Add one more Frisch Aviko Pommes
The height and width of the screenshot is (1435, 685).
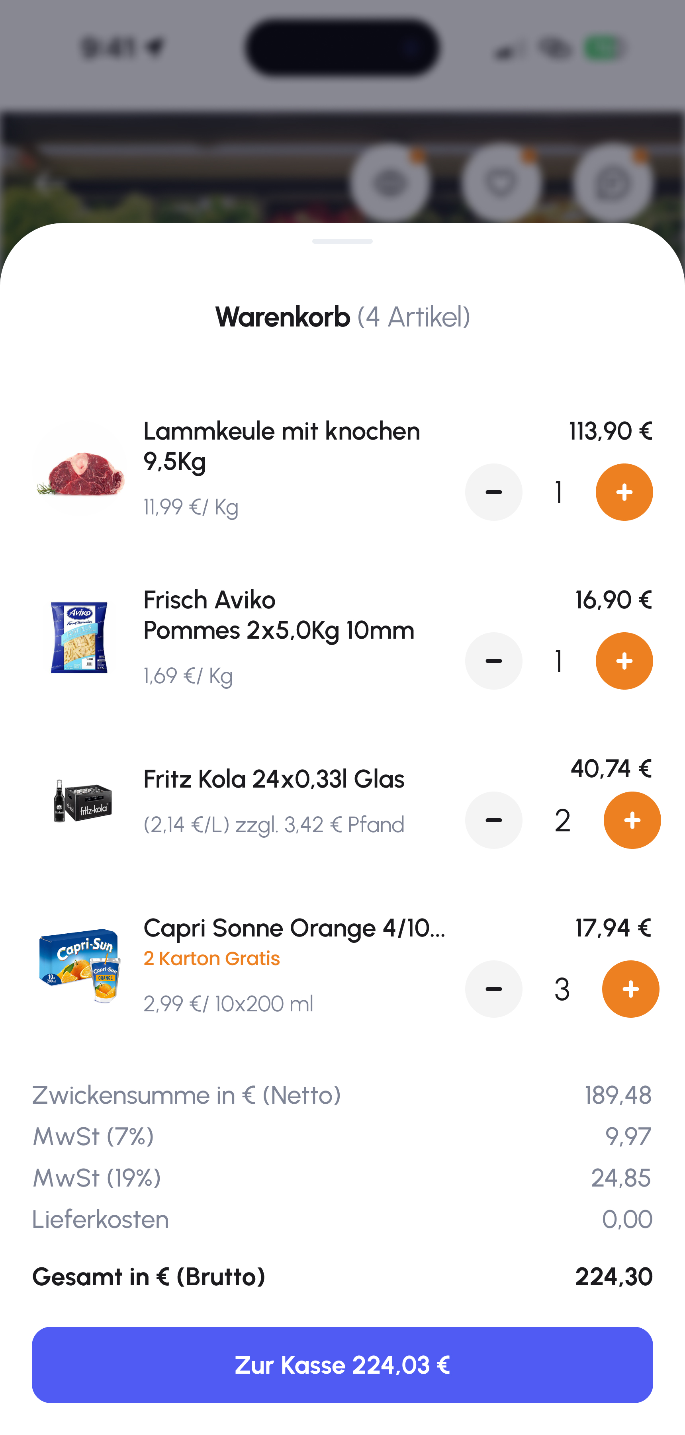pos(624,661)
